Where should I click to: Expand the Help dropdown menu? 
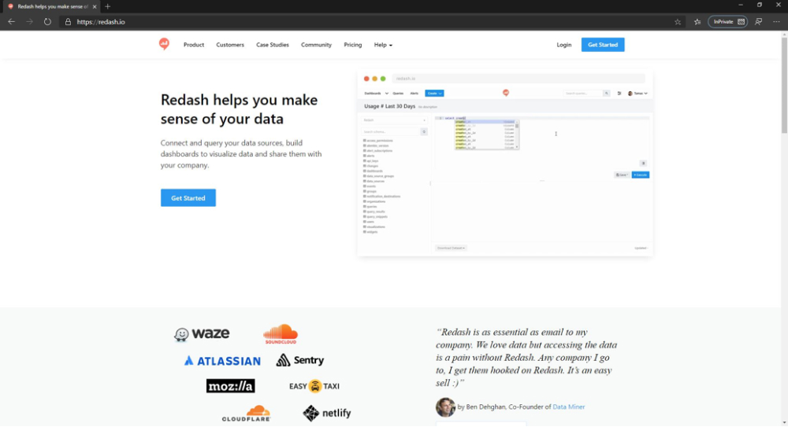pyautogui.click(x=383, y=45)
